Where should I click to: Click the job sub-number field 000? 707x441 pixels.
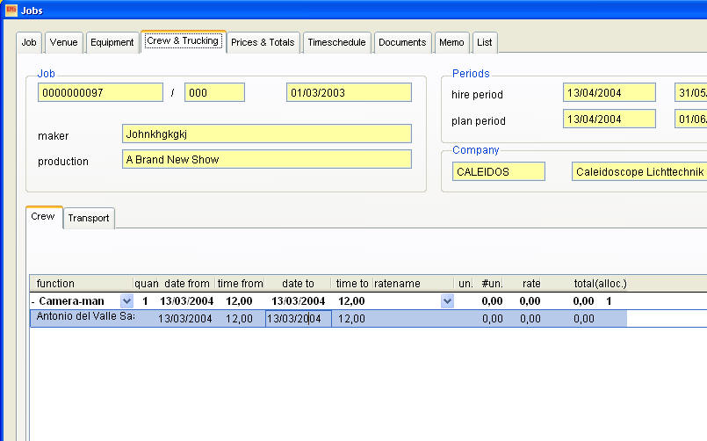point(214,92)
